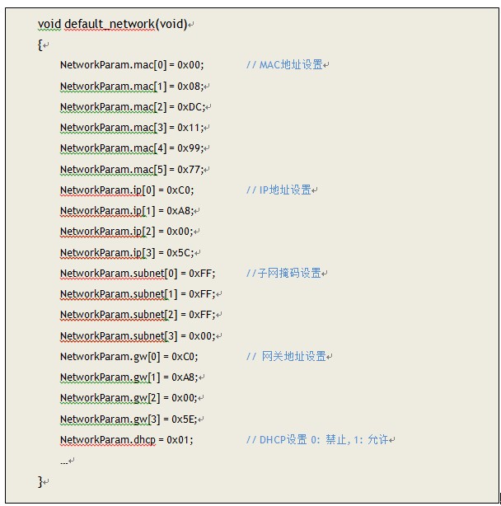Click line 'NetworkParam.subnet[1] = 0xFF;'

point(138,294)
